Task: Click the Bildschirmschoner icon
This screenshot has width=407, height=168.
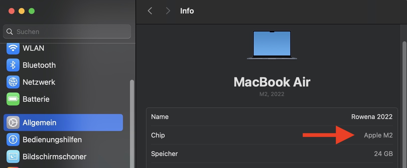Action: click(13, 156)
